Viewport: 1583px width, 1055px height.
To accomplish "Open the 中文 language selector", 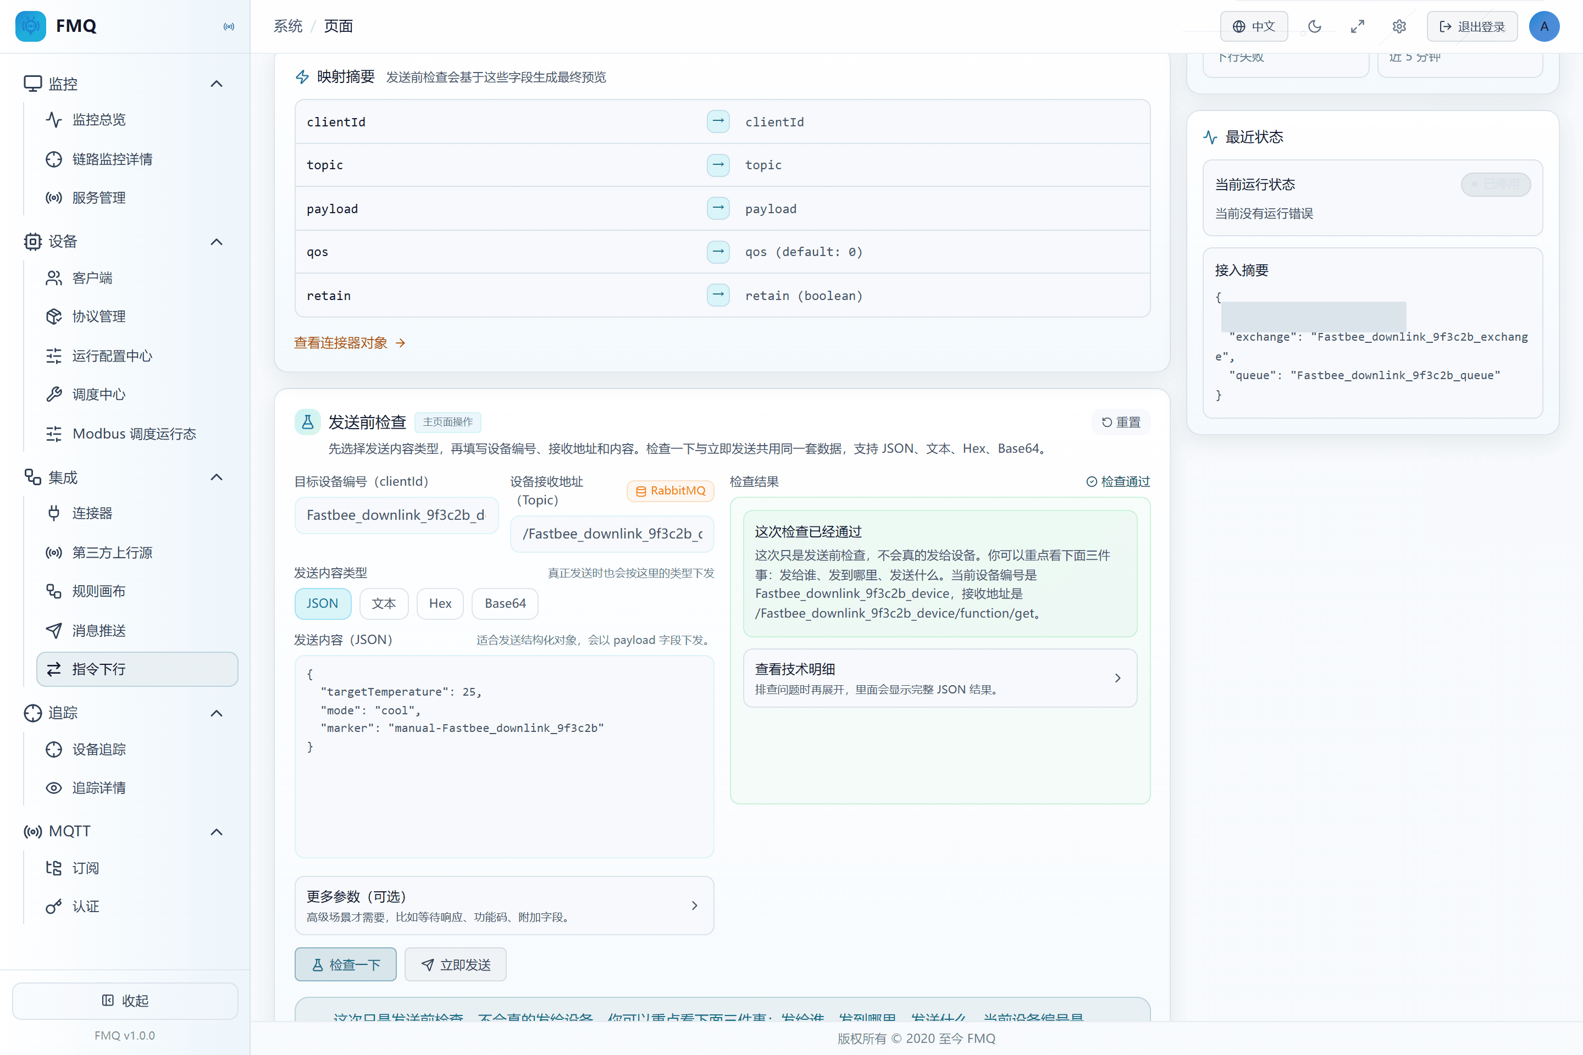I will point(1254,26).
